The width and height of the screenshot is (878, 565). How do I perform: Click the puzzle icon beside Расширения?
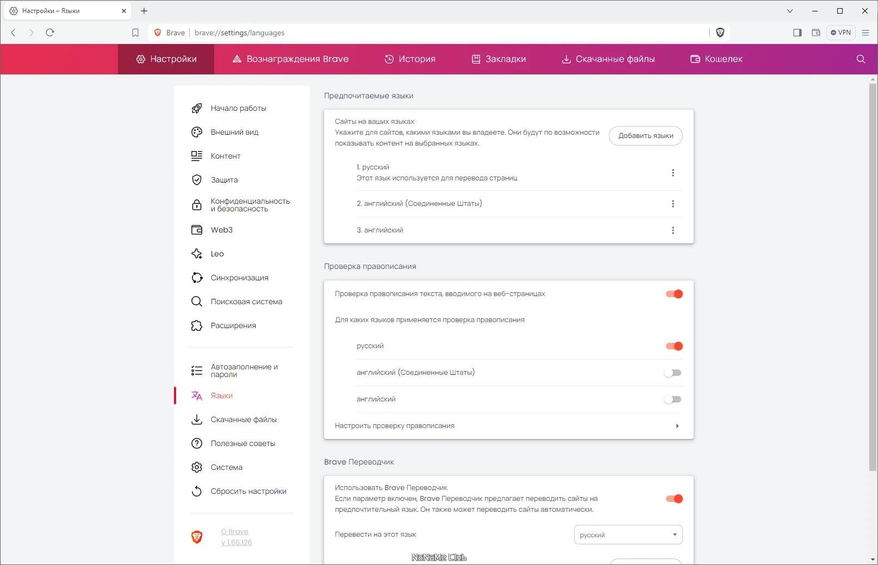pyautogui.click(x=197, y=325)
